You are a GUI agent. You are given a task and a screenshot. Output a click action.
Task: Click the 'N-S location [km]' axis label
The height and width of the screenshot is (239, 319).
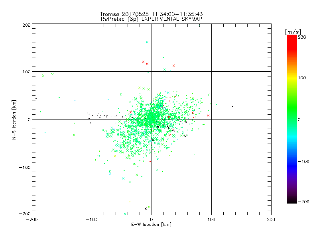(x=14, y=119)
